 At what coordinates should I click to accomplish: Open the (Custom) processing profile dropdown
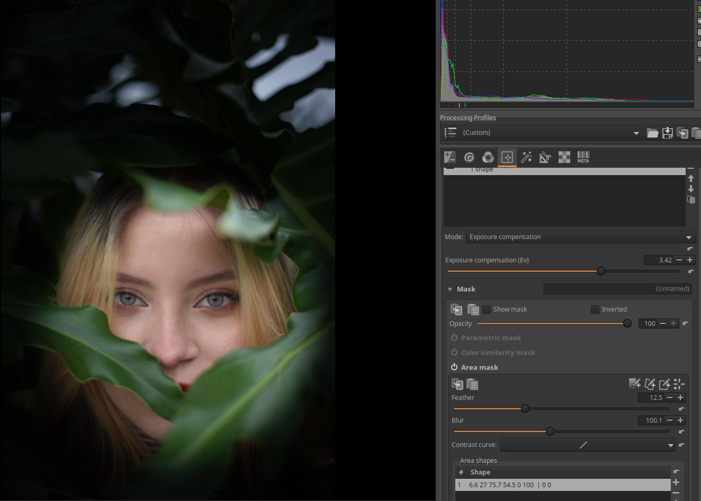click(x=551, y=133)
